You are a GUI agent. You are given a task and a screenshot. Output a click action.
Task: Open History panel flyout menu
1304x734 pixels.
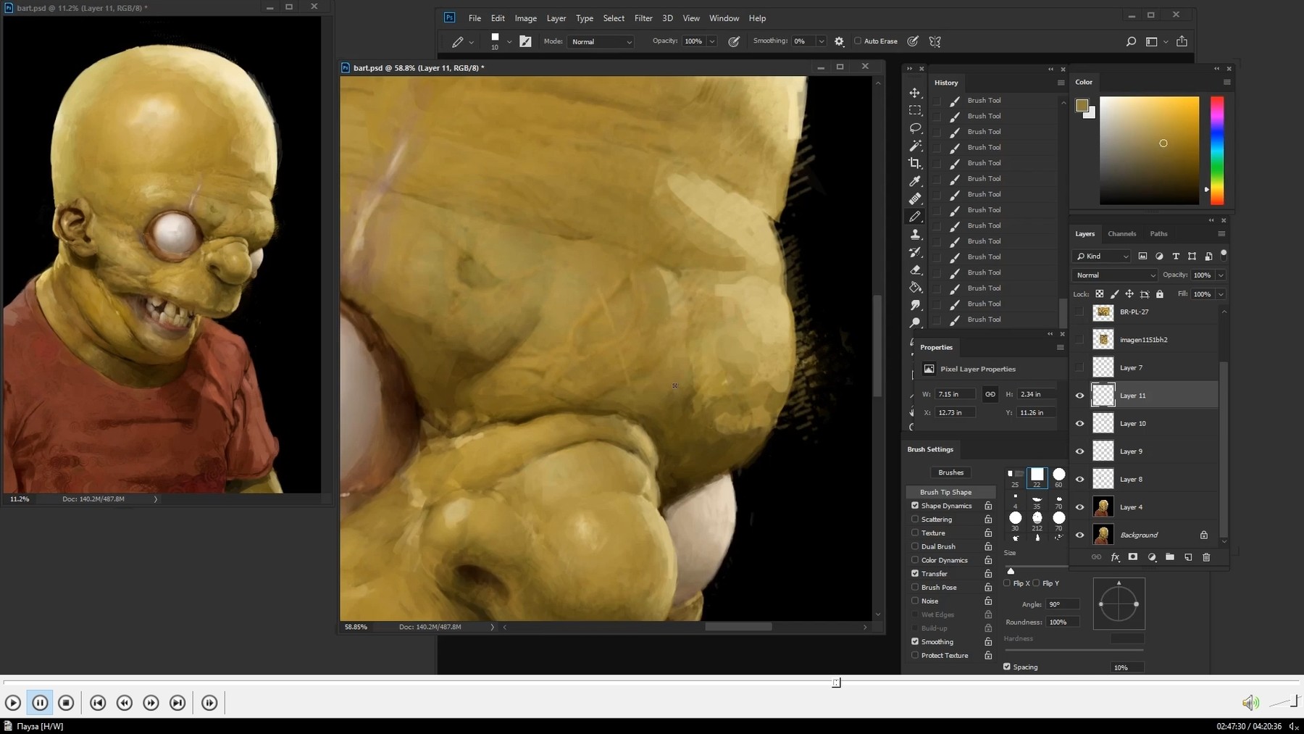click(x=1061, y=83)
